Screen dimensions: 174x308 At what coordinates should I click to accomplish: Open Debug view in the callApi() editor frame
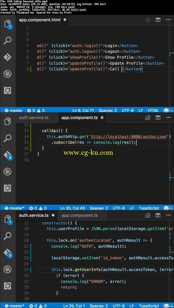(8, 172)
